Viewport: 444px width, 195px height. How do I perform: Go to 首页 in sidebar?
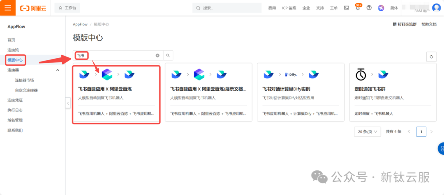tap(12, 40)
